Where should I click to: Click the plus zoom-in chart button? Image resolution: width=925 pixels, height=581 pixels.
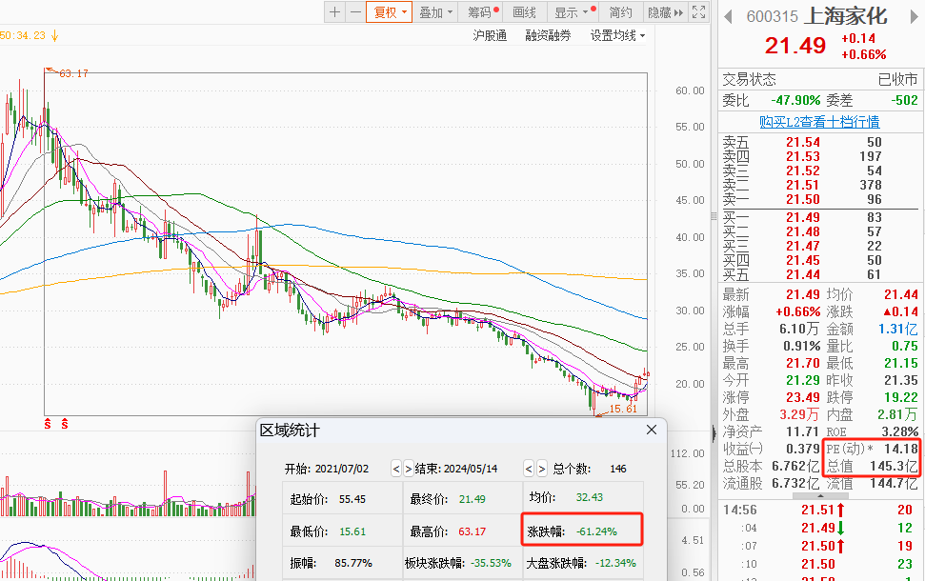pos(334,12)
